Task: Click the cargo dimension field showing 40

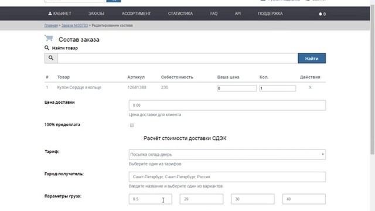Action: [304, 199]
